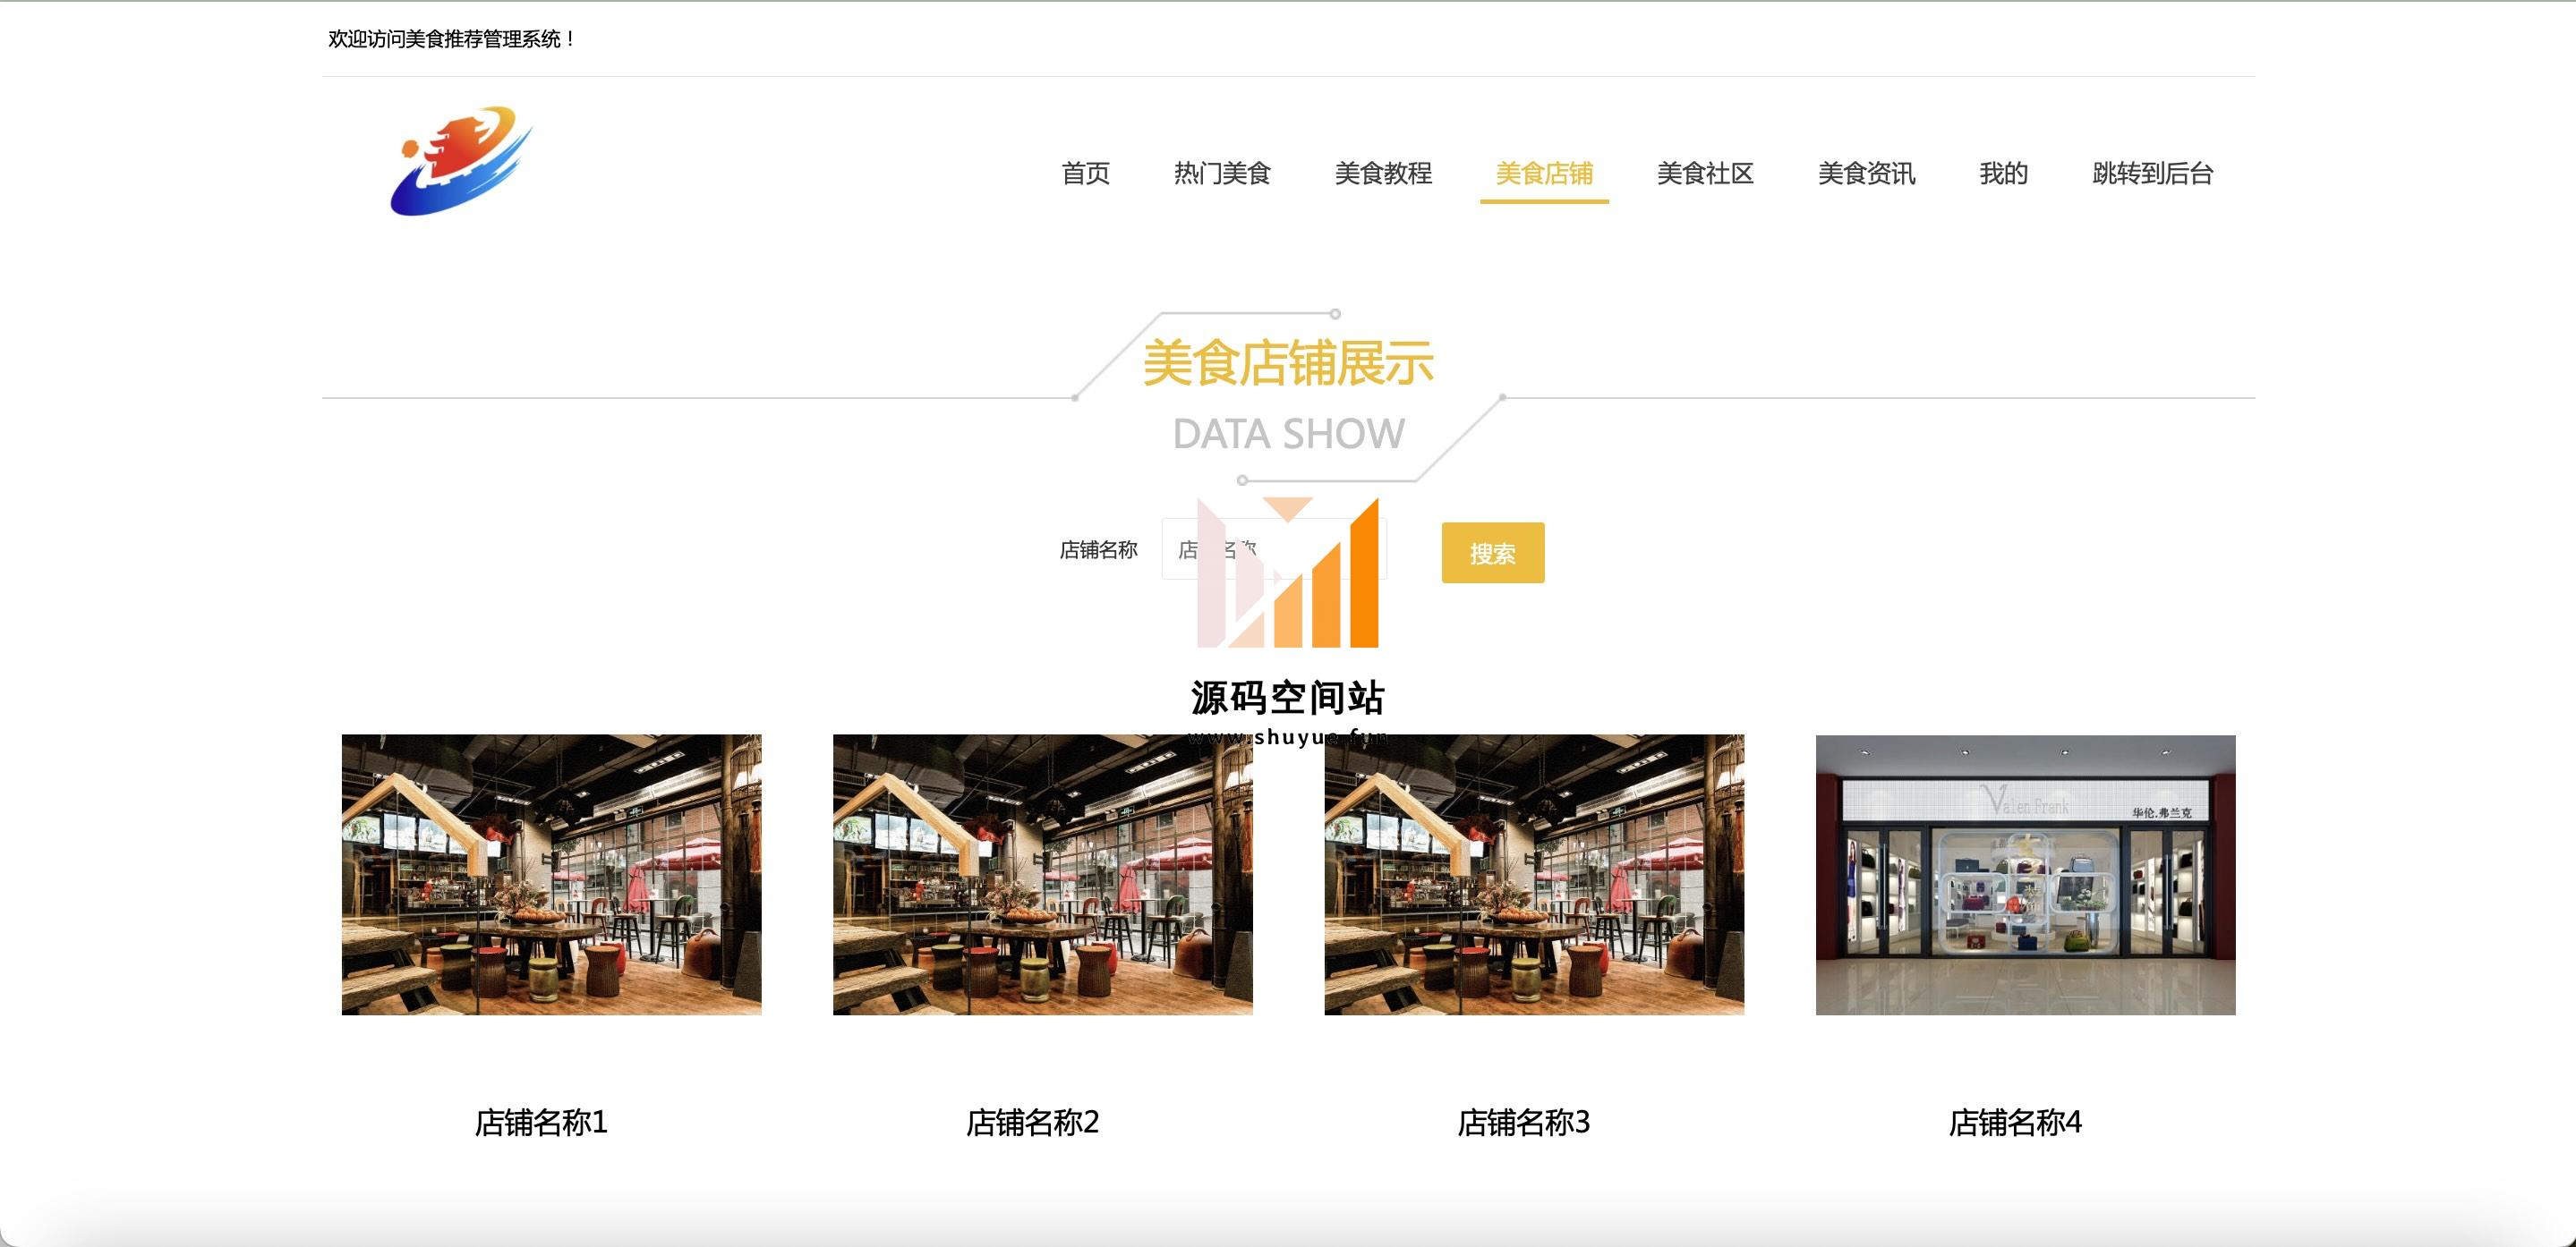Click the 搜索 button

click(x=1492, y=553)
